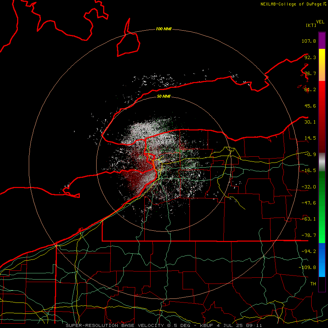Pick the purple segment of the color bar
328x328 pixels.
point(322,40)
